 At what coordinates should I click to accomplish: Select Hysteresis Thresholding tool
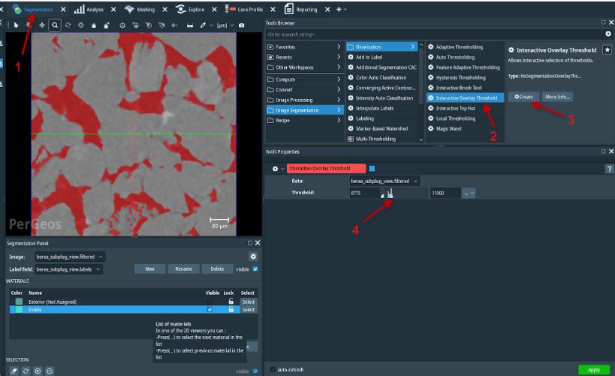click(460, 77)
